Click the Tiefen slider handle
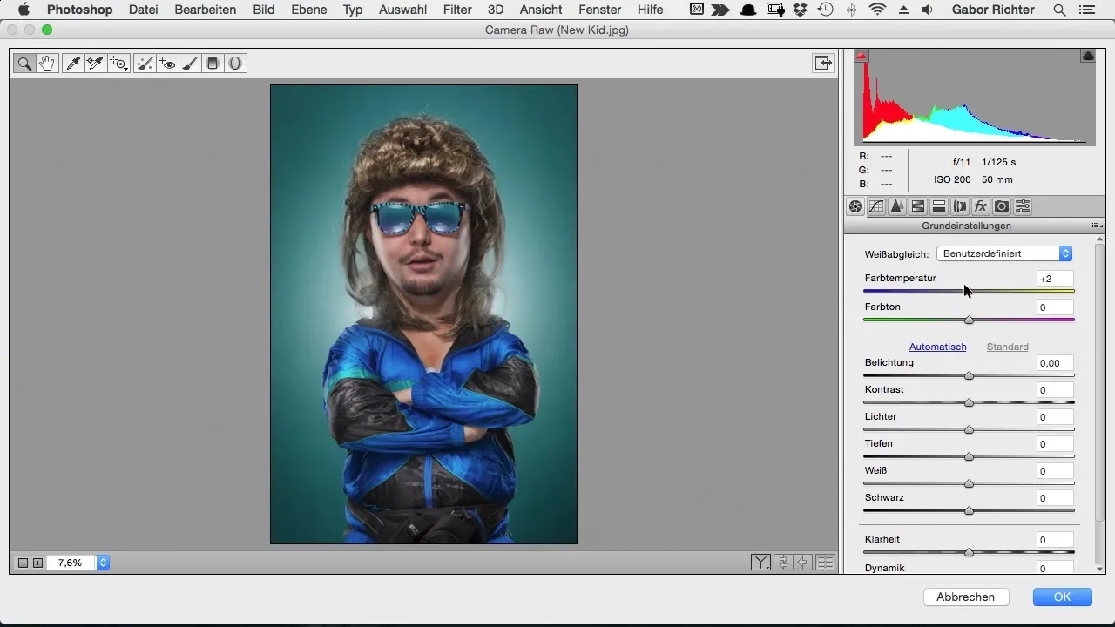The height and width of the screenshot is (627, 1115). 969,456
